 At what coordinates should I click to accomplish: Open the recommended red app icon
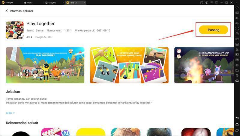196,132
